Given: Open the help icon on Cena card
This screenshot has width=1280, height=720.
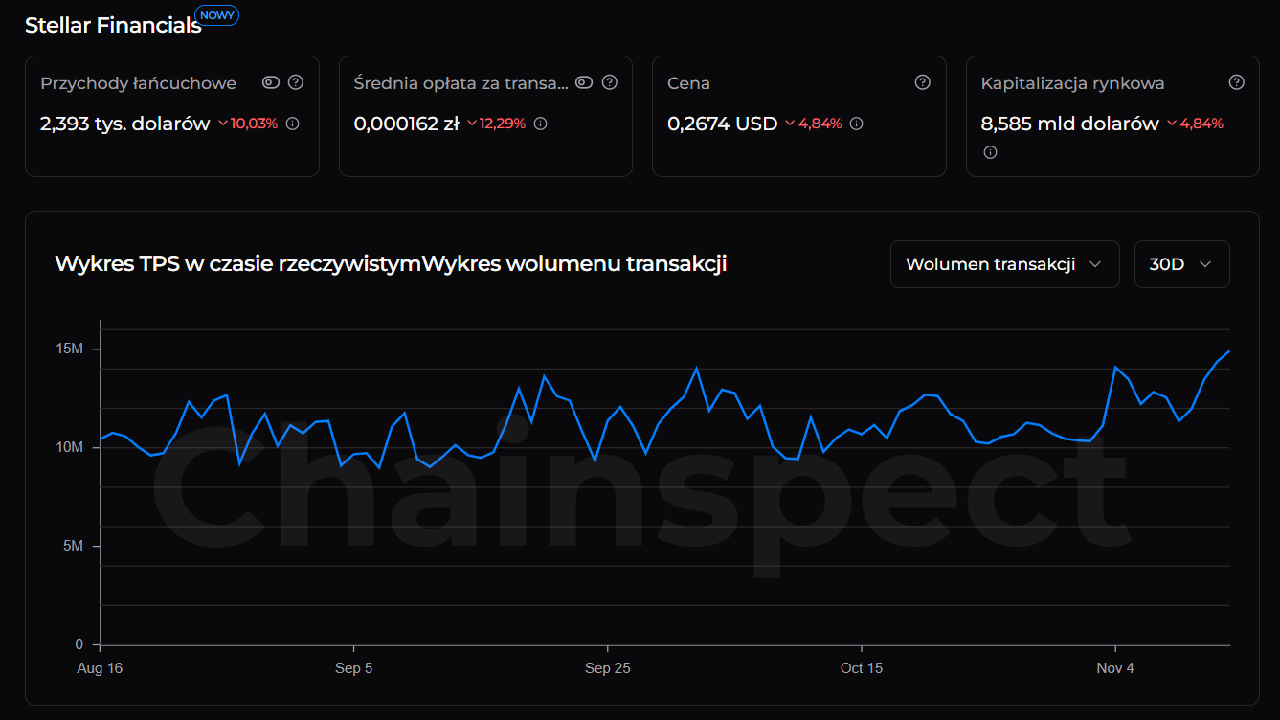Looking at the screenshot, I should pos(923,82).
